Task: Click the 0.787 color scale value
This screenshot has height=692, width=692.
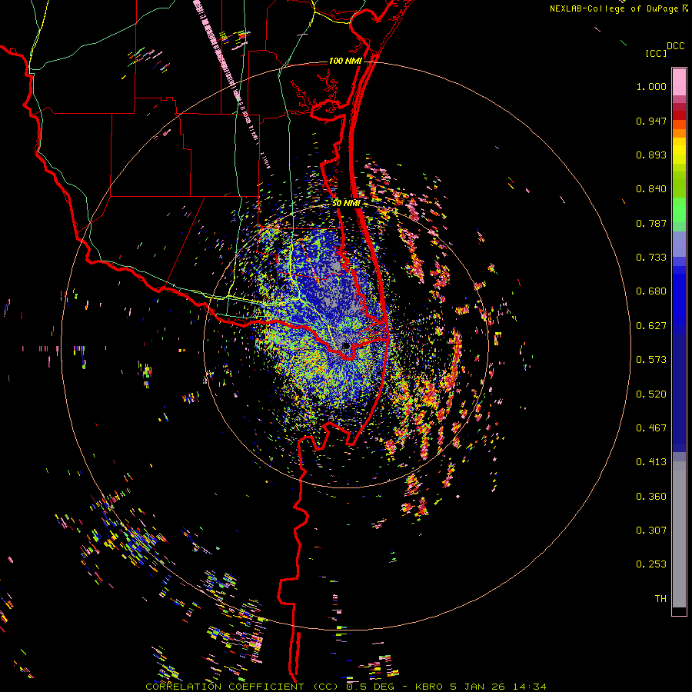Action: 651,223
